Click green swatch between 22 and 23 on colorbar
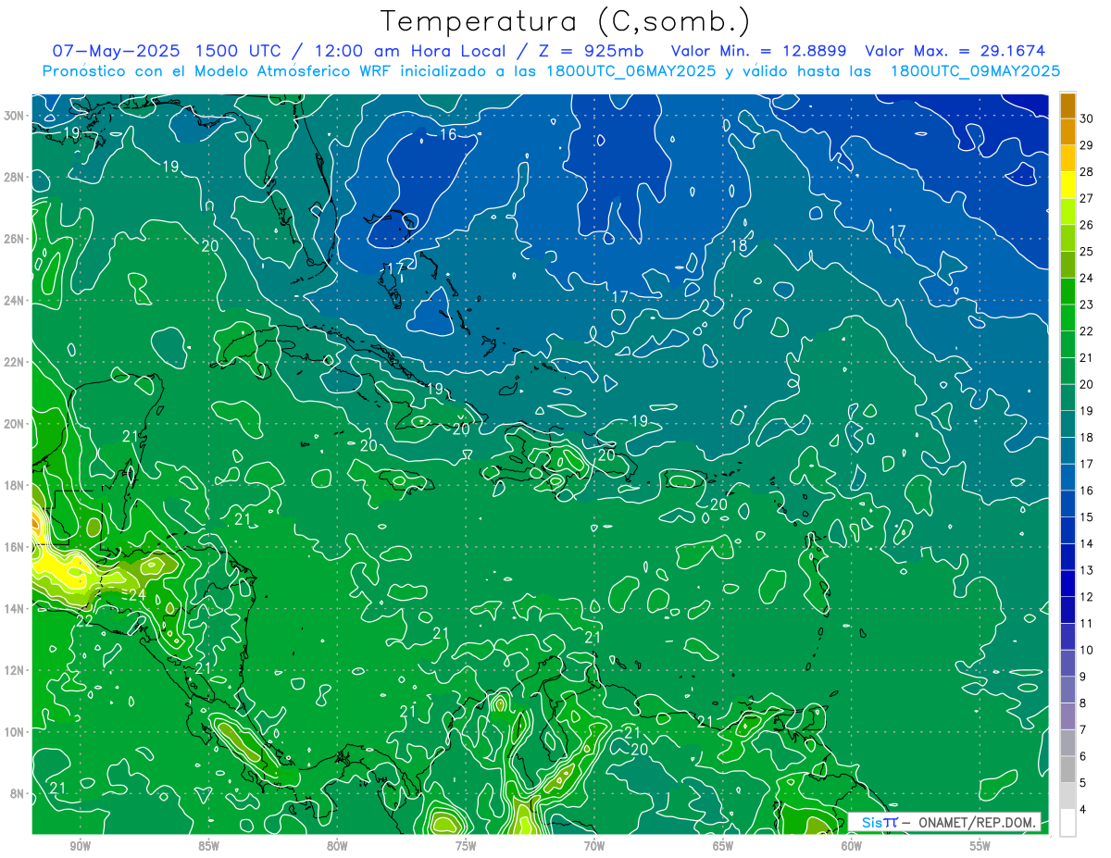Viewport: 1111px width, 858px height. pos(1067,318)
